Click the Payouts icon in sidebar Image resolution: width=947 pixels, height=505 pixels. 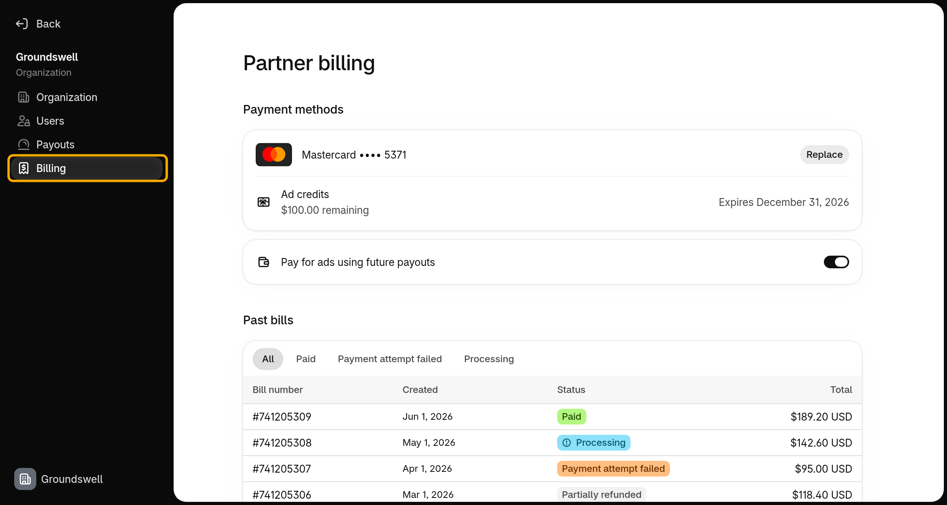24,144
